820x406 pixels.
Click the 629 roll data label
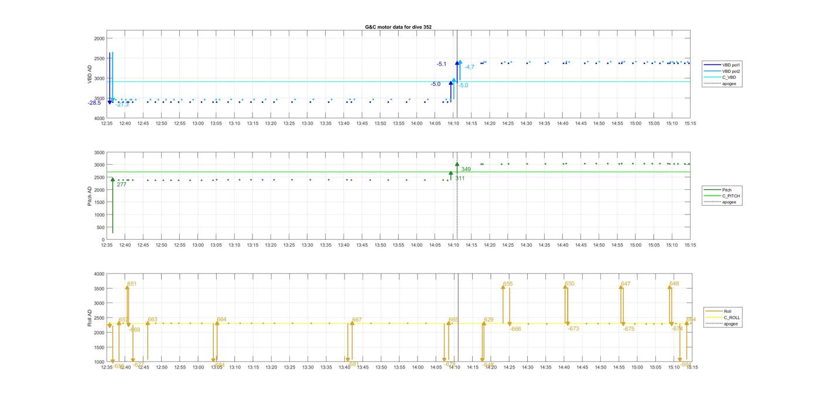[x=488, y=320]
